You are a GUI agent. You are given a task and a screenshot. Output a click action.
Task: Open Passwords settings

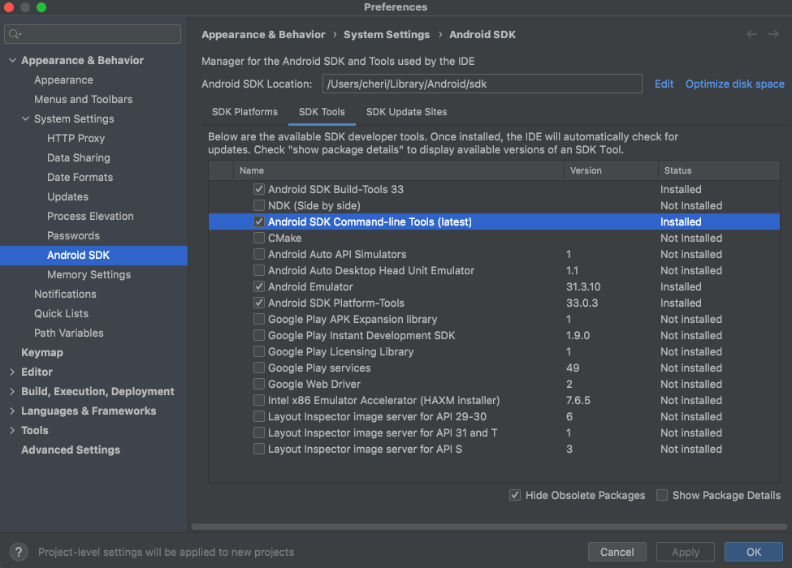(x=73, y=235)
